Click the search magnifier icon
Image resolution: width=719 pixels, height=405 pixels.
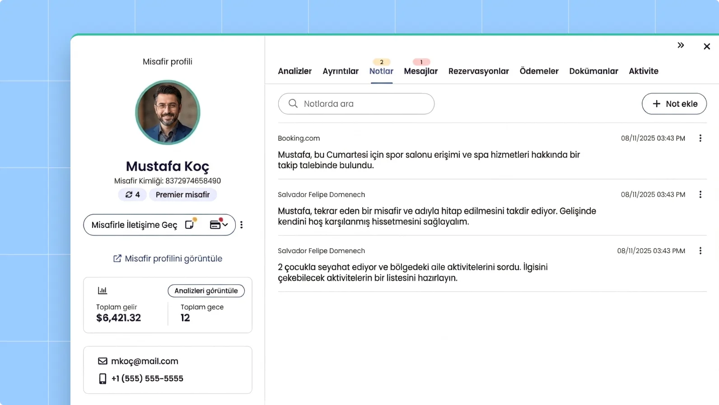(x=293, y=104)
